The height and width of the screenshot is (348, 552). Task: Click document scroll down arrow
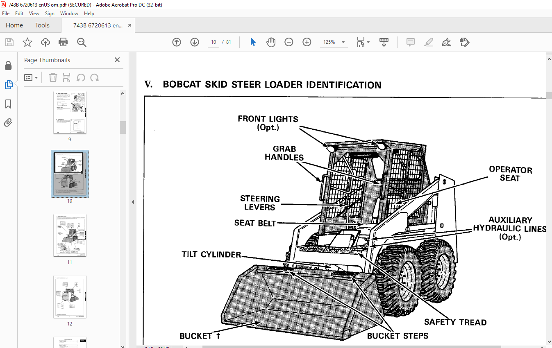(549, 342)
